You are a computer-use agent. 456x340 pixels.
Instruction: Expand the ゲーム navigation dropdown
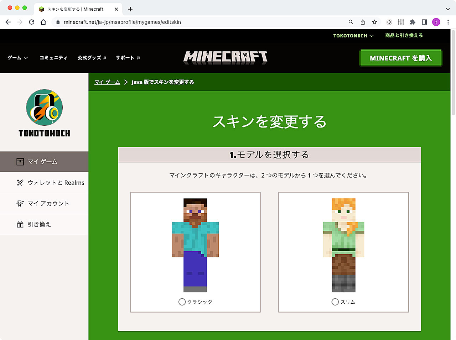[x=17, y=58]
